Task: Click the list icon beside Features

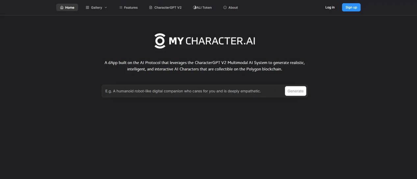Action: point(120,8)
